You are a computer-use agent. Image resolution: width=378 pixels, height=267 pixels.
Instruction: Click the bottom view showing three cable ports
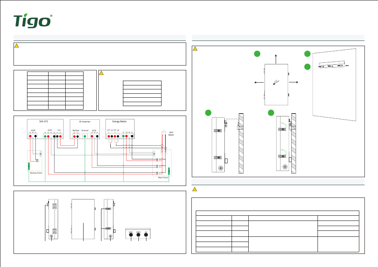click(x=138, y=234)
